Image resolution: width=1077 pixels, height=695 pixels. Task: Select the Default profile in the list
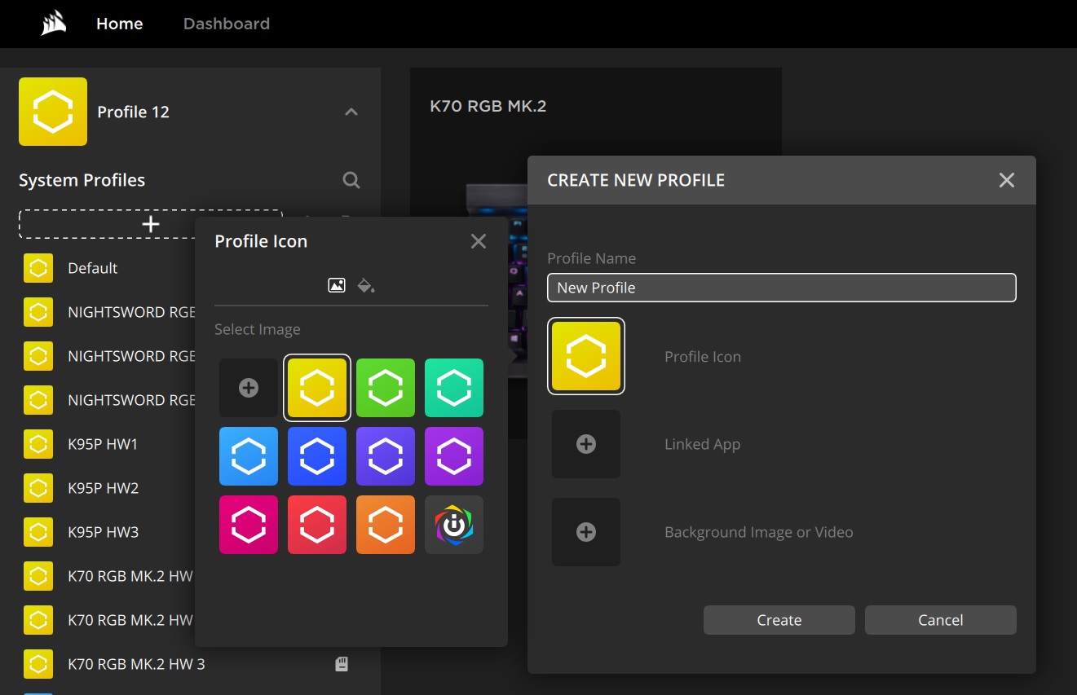[x=92, y=267]
